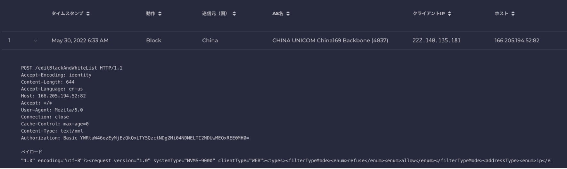This screenshot has height=169, width=567.
Task: Click host value 166.205.194.52:82 in the row
Action: (x=517, y=41)
